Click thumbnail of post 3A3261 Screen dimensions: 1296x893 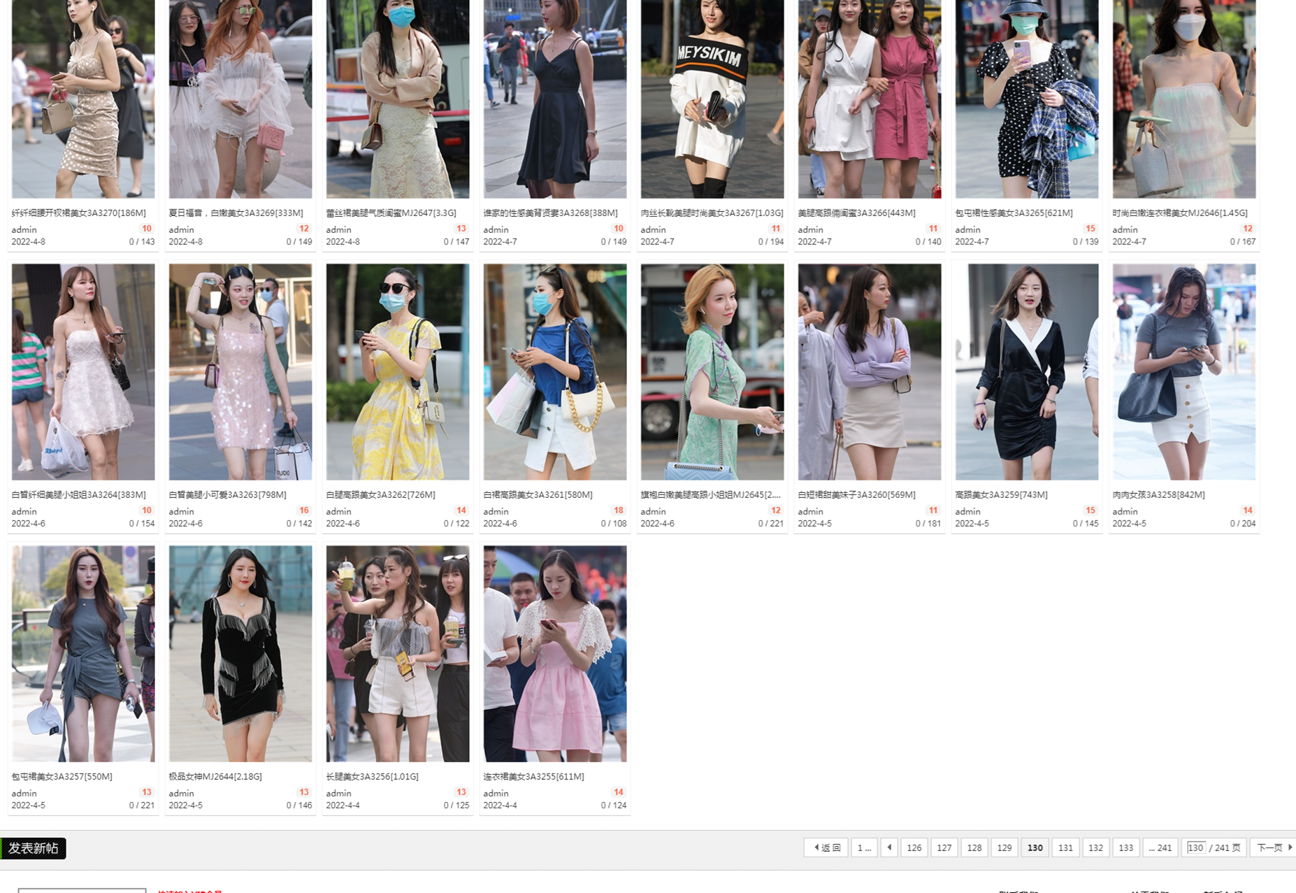pos(555,372)
